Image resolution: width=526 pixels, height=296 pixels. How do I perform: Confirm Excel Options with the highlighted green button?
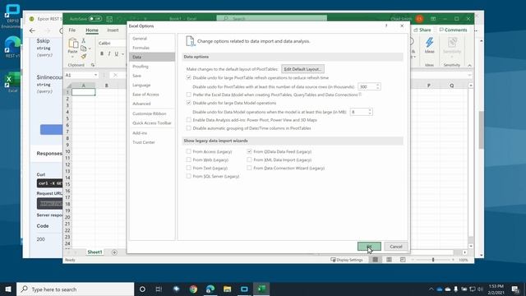click(369, 247)
